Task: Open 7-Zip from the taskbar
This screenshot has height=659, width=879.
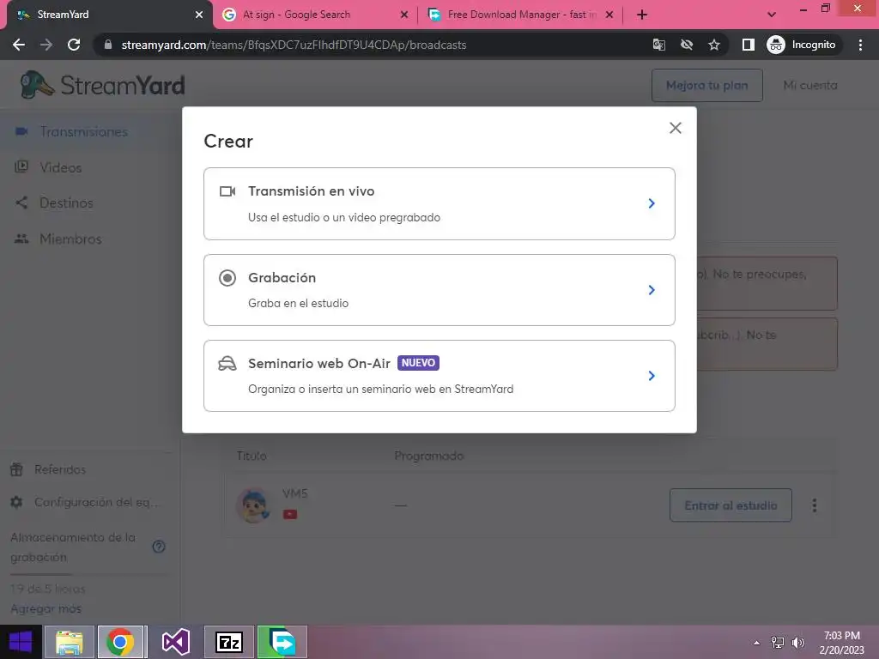Action: coord(228,642)
